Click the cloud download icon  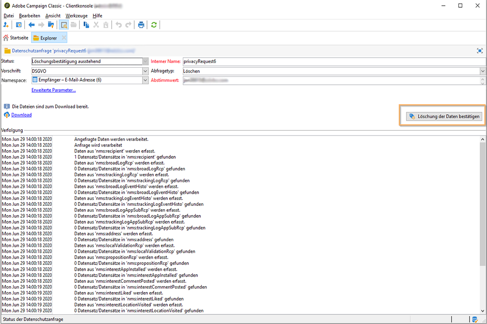click(x=7, y=115)
